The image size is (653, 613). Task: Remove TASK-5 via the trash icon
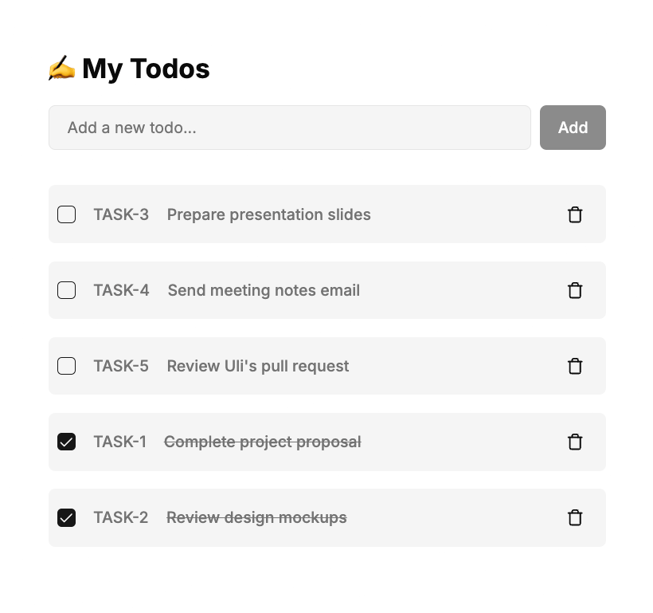pyautogui.click(x=575, y=366)
